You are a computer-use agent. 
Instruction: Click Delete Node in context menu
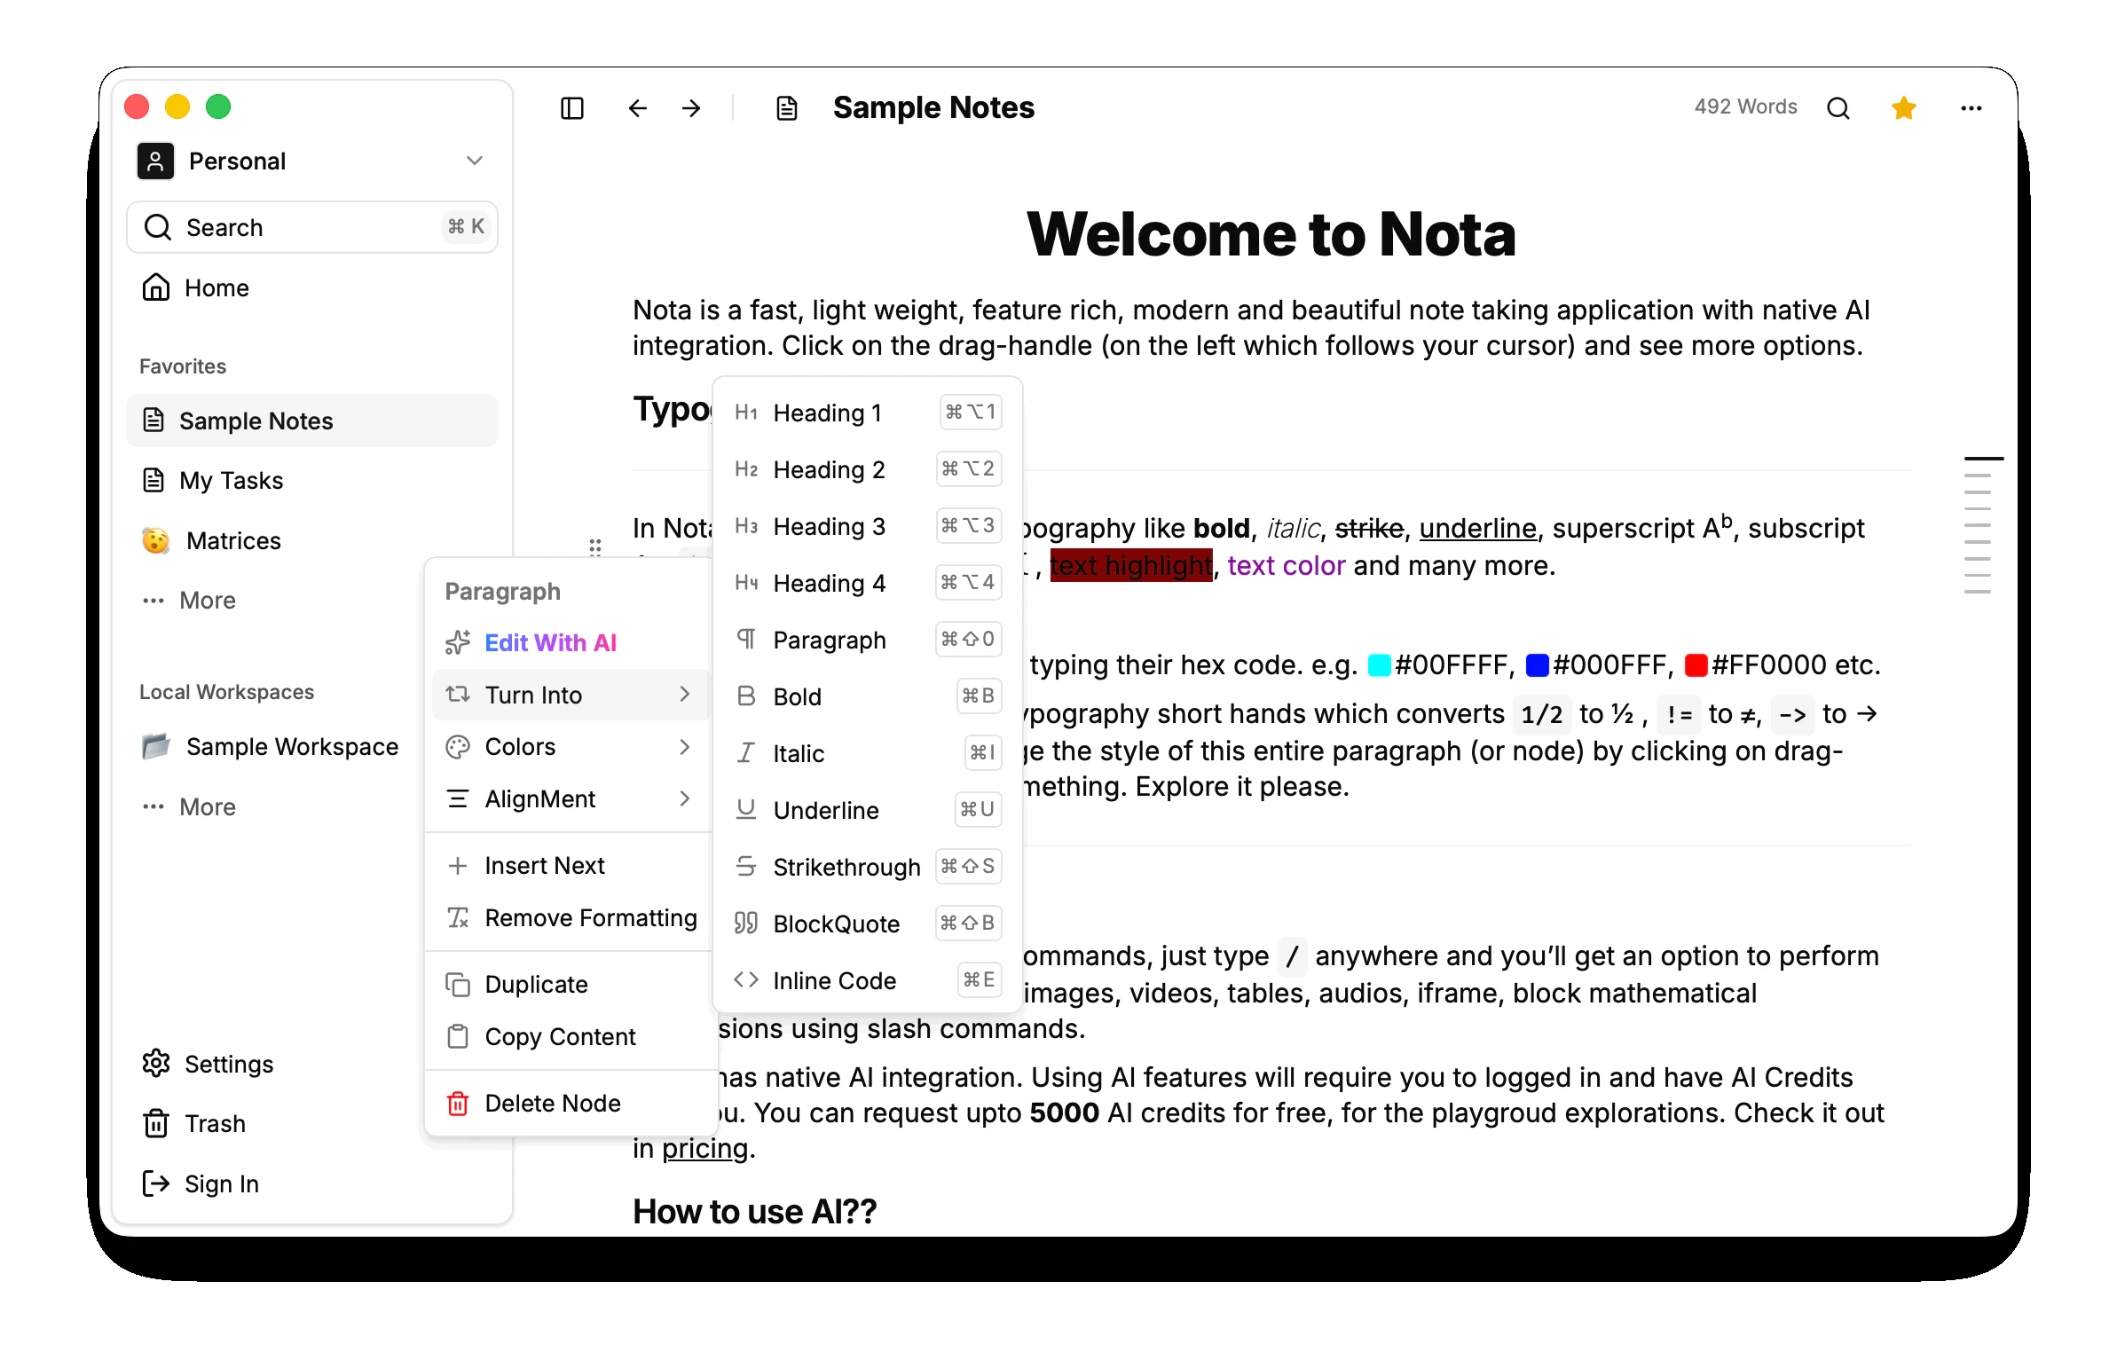tap(552, 1103)
